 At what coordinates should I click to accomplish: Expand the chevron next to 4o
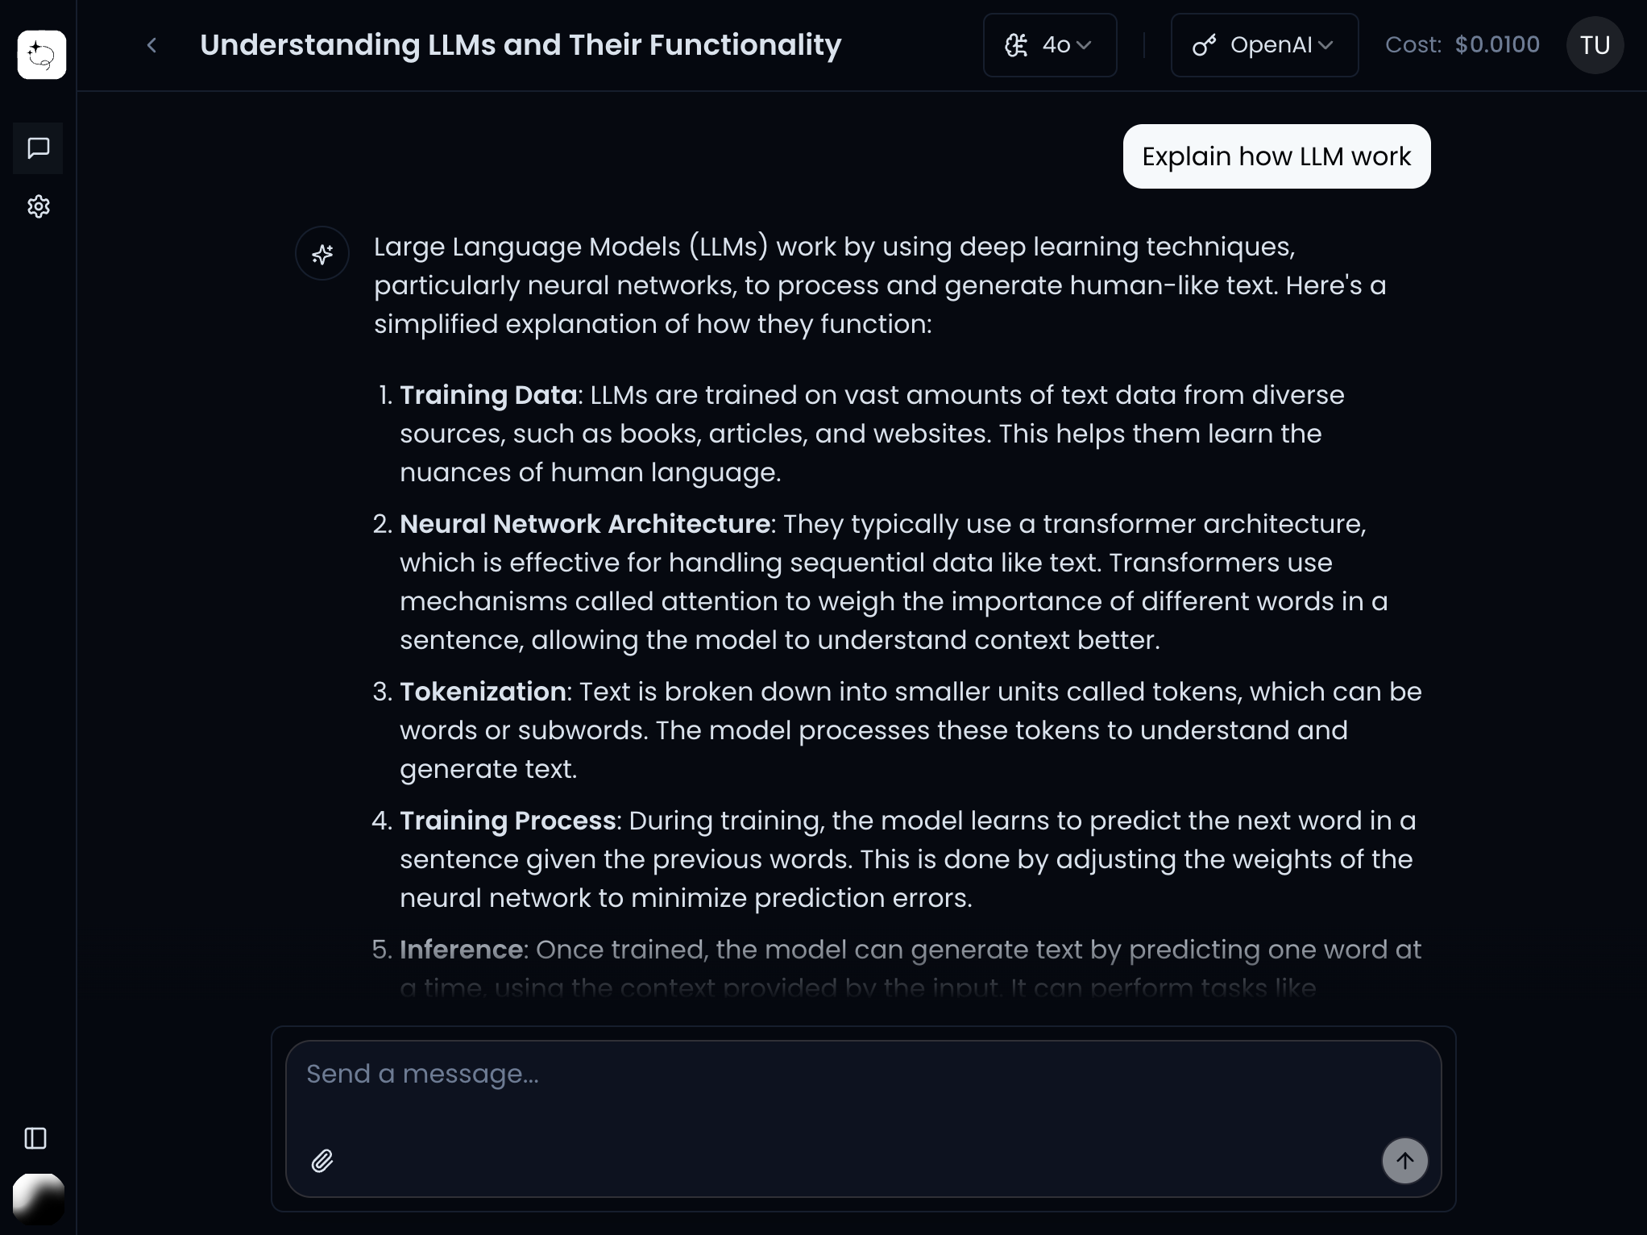[1085, 45]
